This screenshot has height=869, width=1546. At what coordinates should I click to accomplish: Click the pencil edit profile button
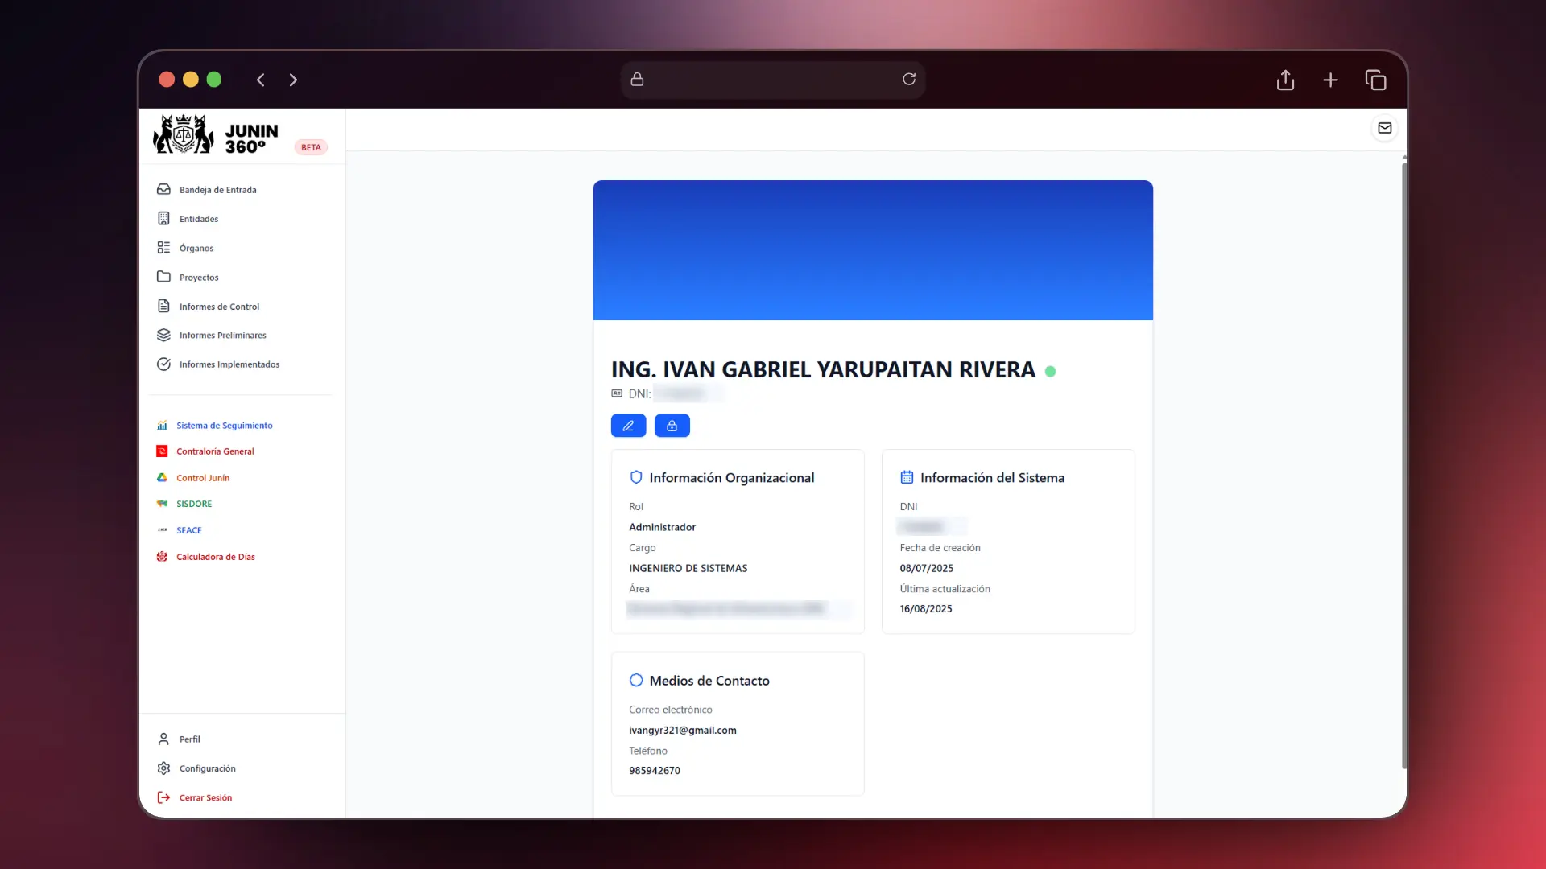pos(628,426)
